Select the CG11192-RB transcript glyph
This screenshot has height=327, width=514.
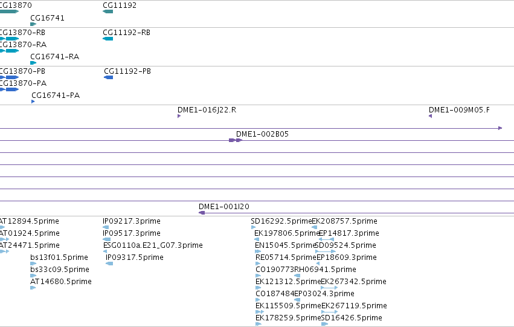[108, 39]
